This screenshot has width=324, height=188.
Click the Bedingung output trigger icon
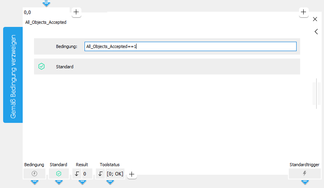34,174
